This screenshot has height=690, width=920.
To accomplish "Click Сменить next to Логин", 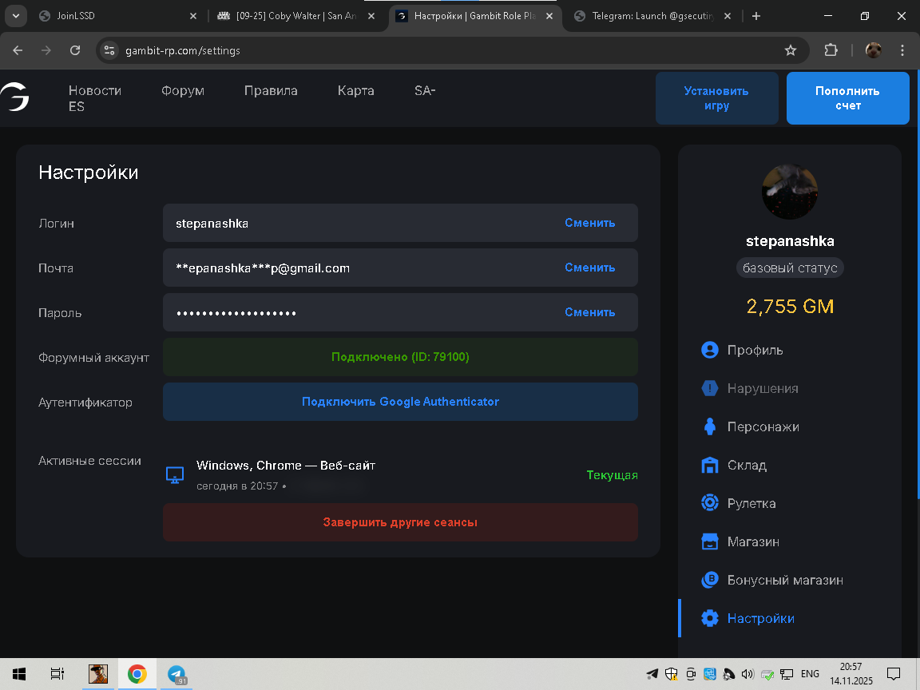I will pyautogui.click(x=589, y=223).
